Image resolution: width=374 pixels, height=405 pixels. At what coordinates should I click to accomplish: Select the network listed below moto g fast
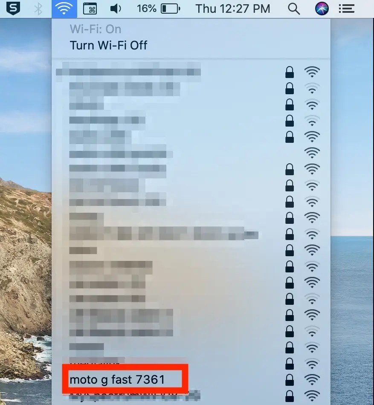coord(191,396)
